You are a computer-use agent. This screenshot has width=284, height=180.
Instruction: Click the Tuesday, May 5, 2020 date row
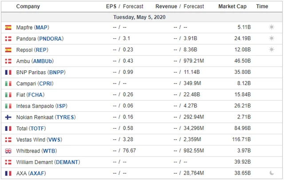tap(142, 17)
